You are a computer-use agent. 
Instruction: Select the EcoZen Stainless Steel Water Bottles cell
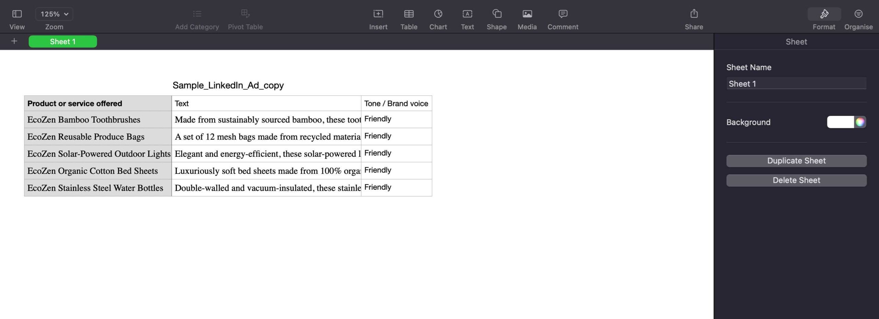[x=98, y=188]
